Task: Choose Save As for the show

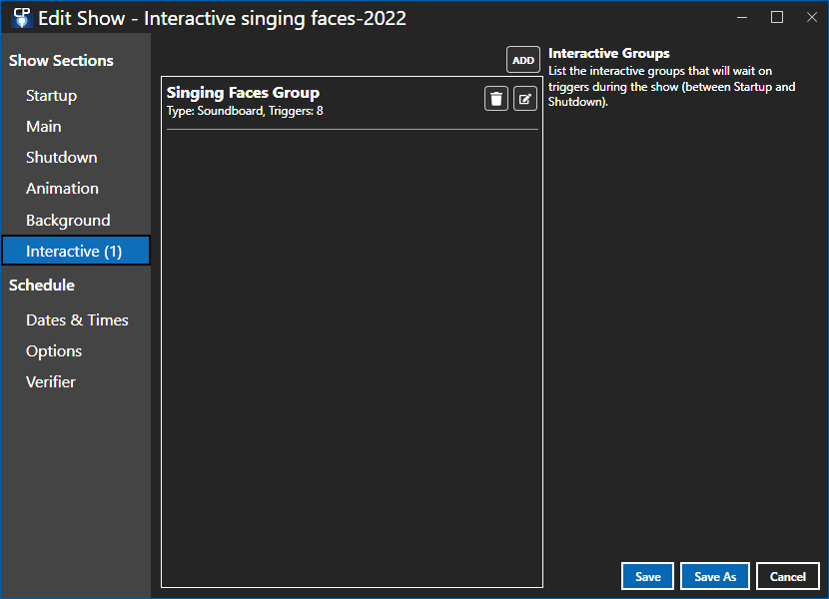Action: tap(715, 576)
